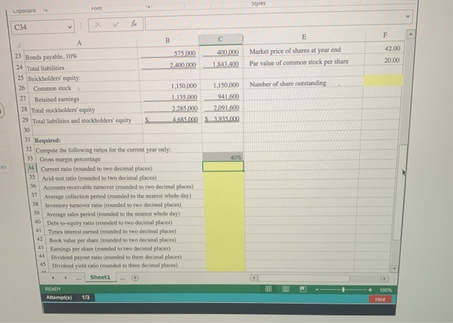453x323 pixels.
Task: Click the 100% zoom level
Action: click(x=386, y=290)
